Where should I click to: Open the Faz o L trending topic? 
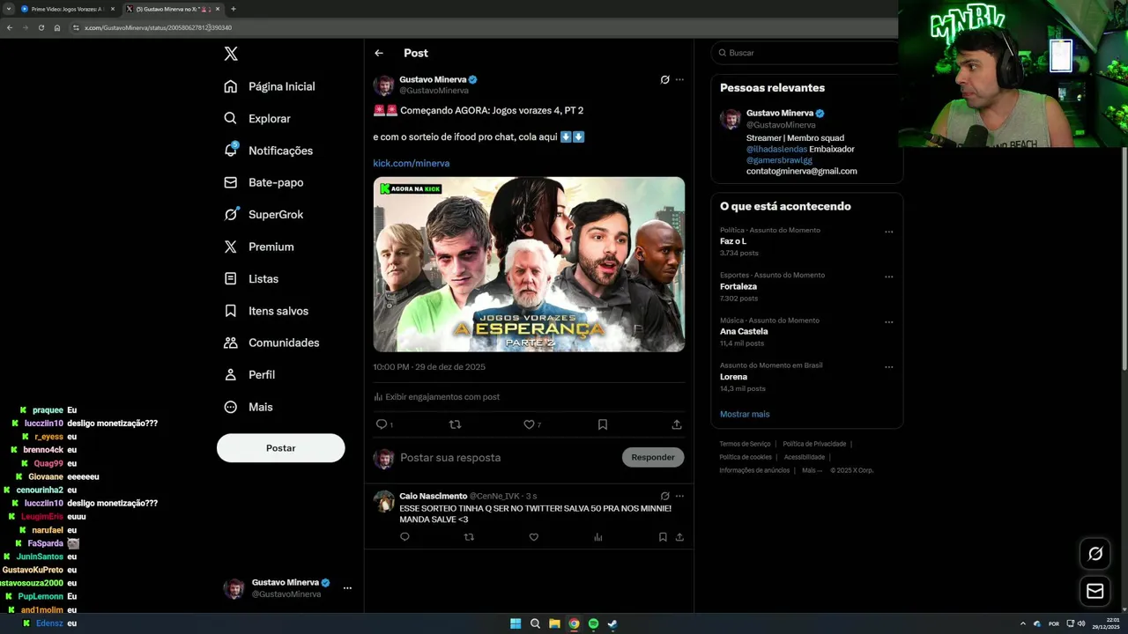[733, 241]
